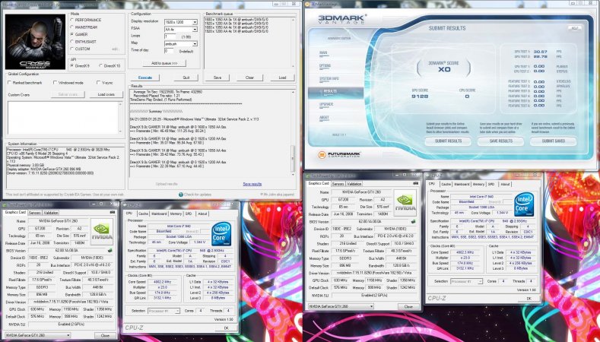600x342 pixels.
Task: Open OPTIONS in the 3DMark Vantage sidebar
Action: (325, 66)
